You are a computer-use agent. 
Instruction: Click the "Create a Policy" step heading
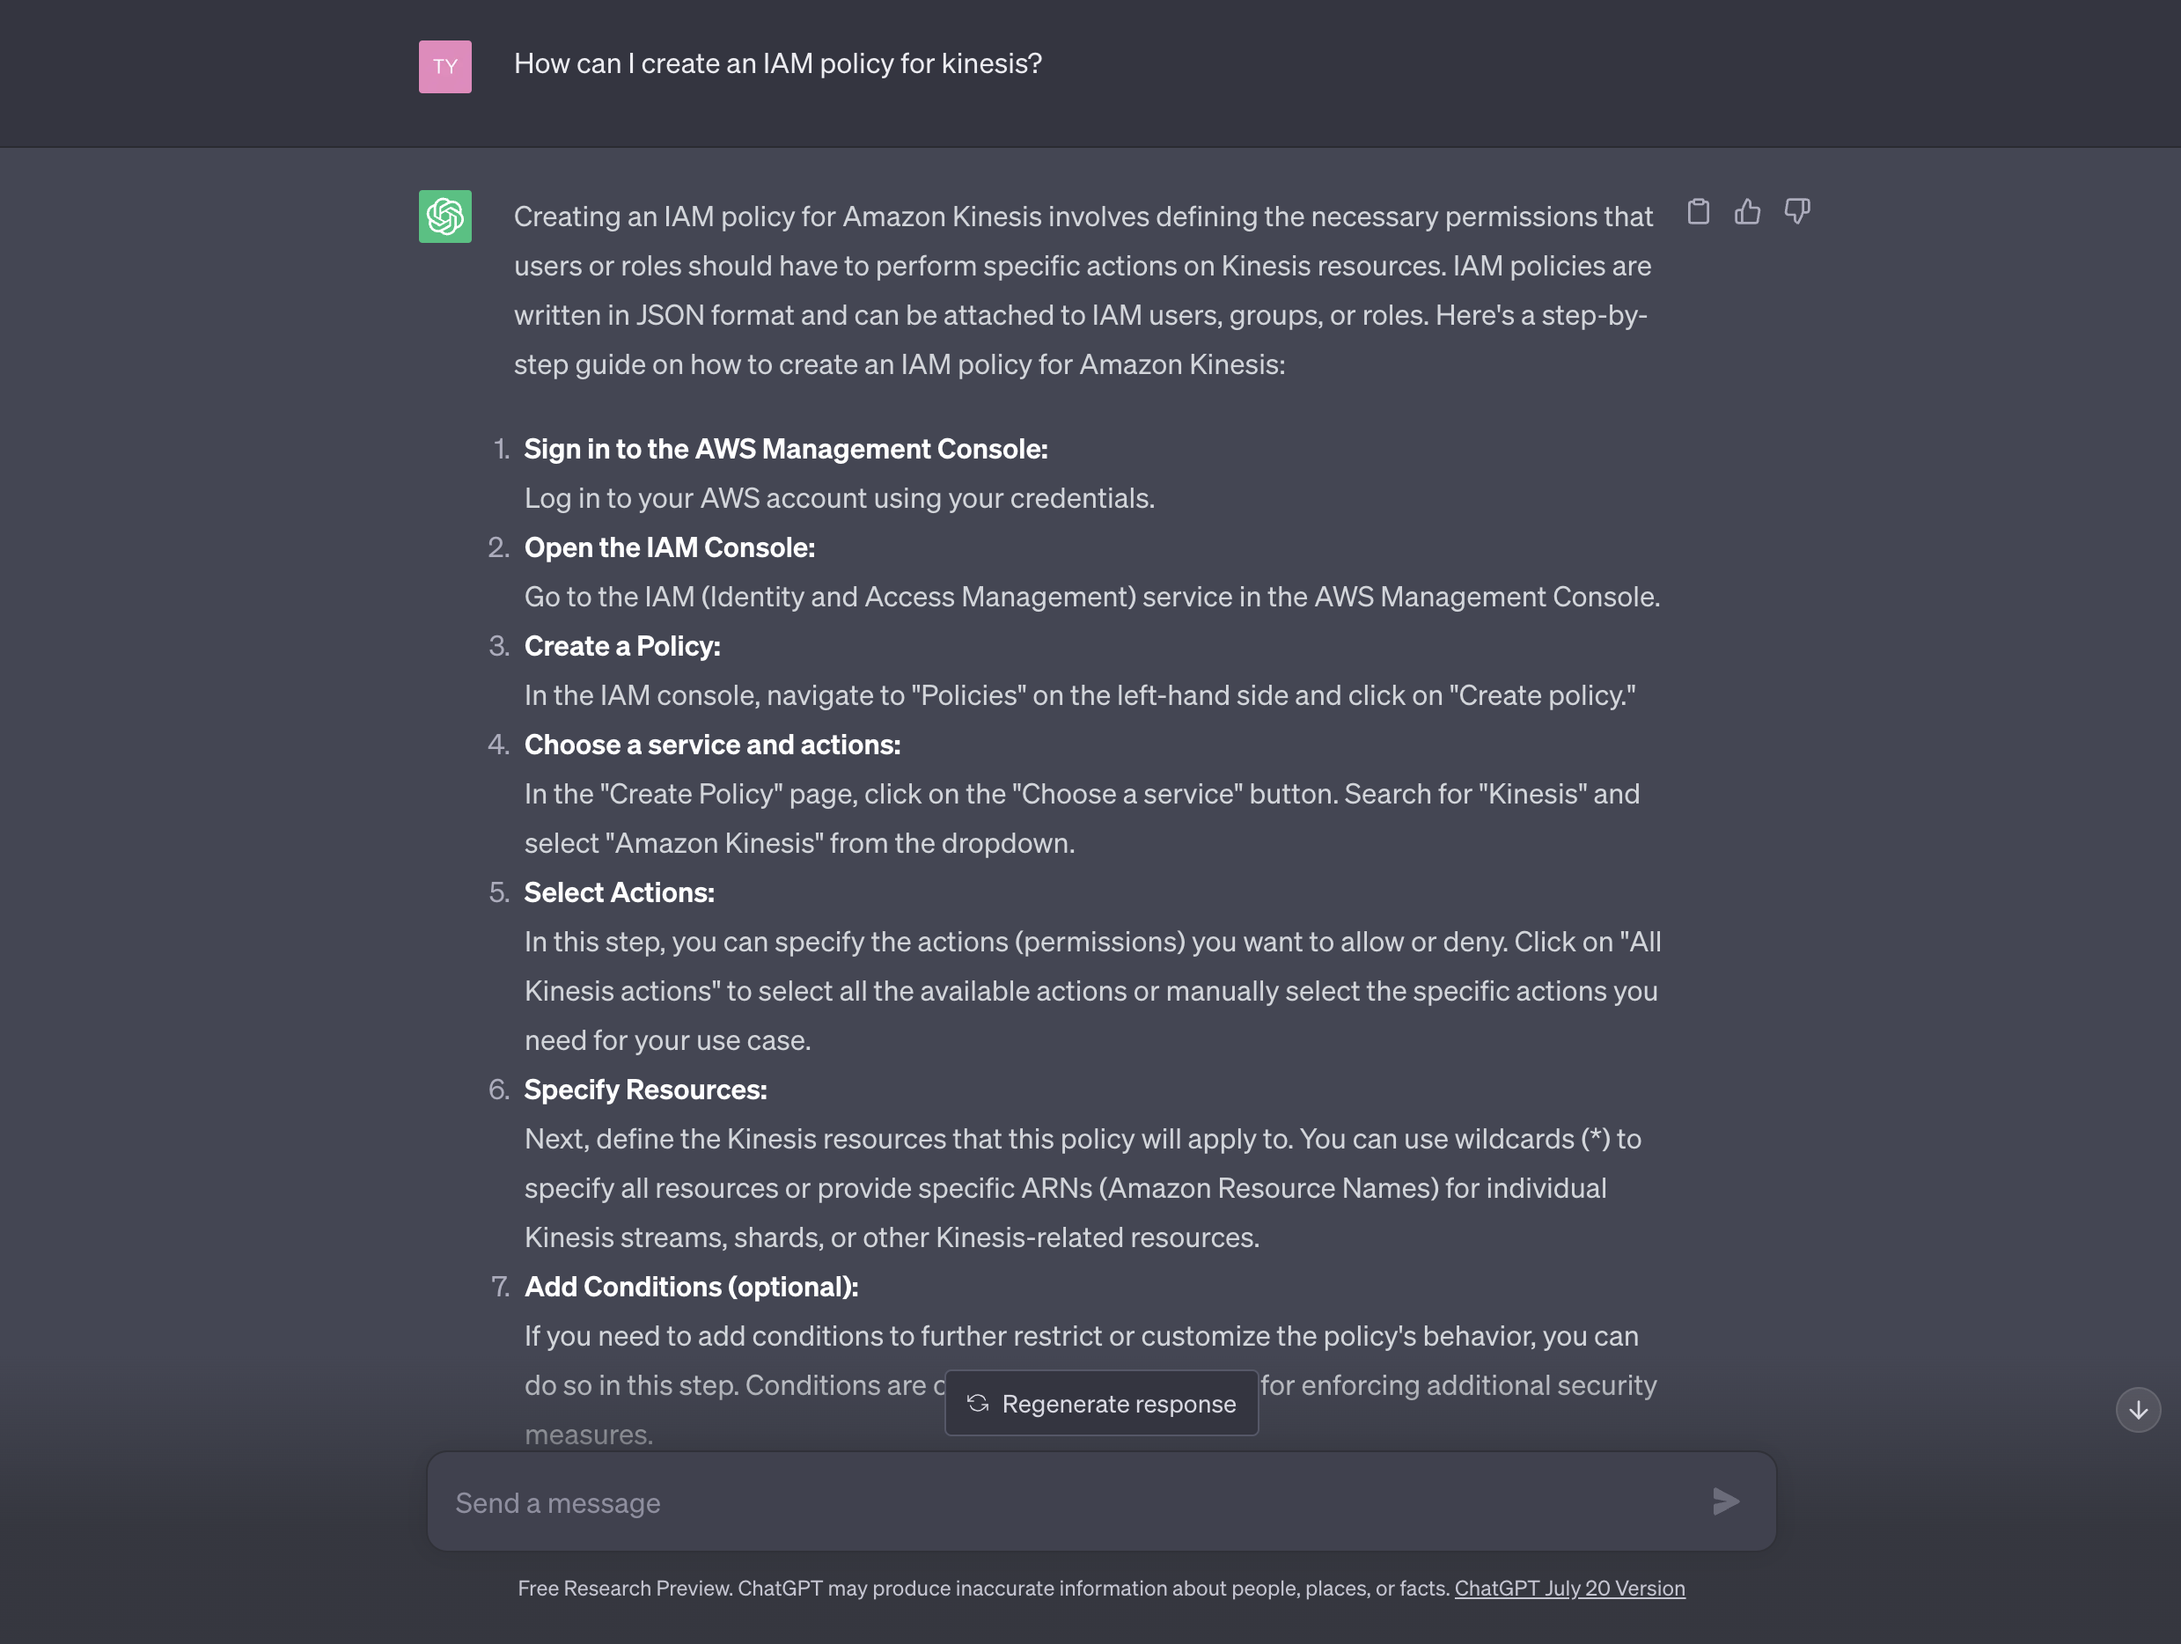pos(622,646)
